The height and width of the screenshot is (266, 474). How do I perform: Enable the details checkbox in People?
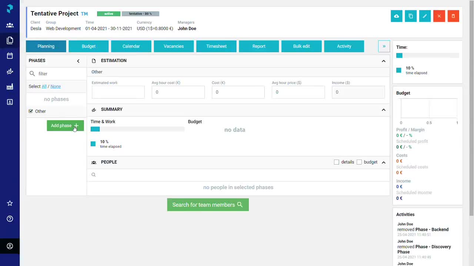point(337,162)
